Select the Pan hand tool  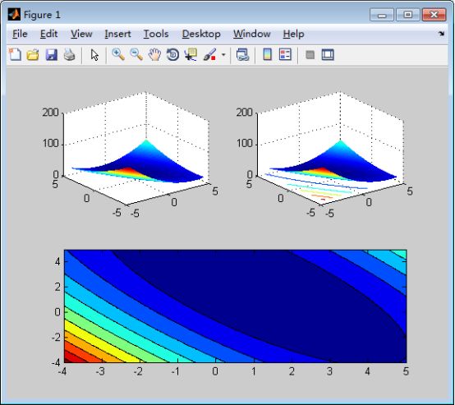tap(154, 54)
